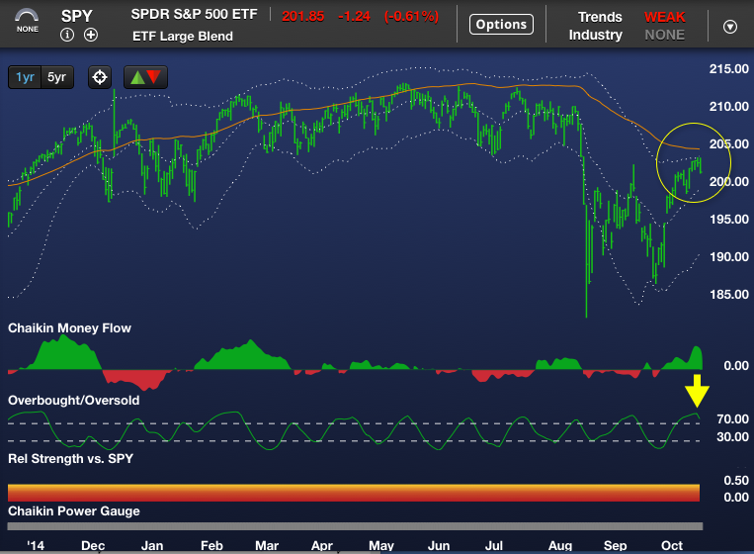Click the Trends label
The image size is (754, 554).
[x=600, y=17]
